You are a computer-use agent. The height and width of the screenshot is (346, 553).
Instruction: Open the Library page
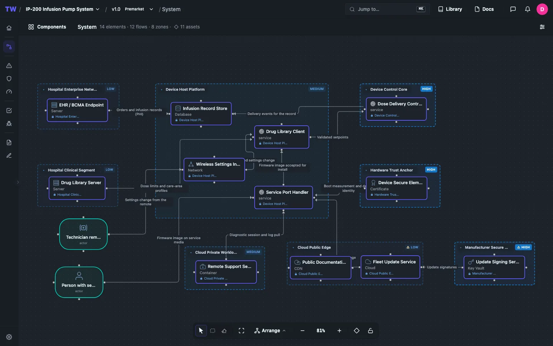coord(450,9)
